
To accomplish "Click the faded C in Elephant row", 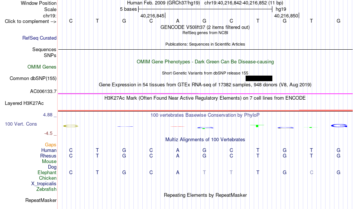I will coord(311,172).
